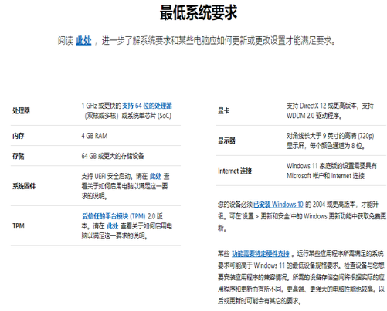The width and height of the screenshot is (387, 311).
Task: Click the 最低系统要求 page heading
Action: [199, 12]
